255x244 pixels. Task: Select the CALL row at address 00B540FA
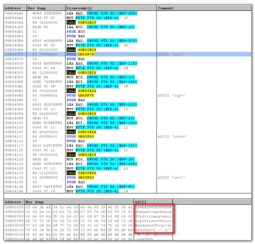click(127, 114)
